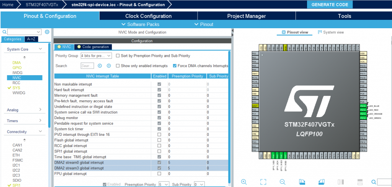Collapse the System Core category
392x187 pixels.
41,49
